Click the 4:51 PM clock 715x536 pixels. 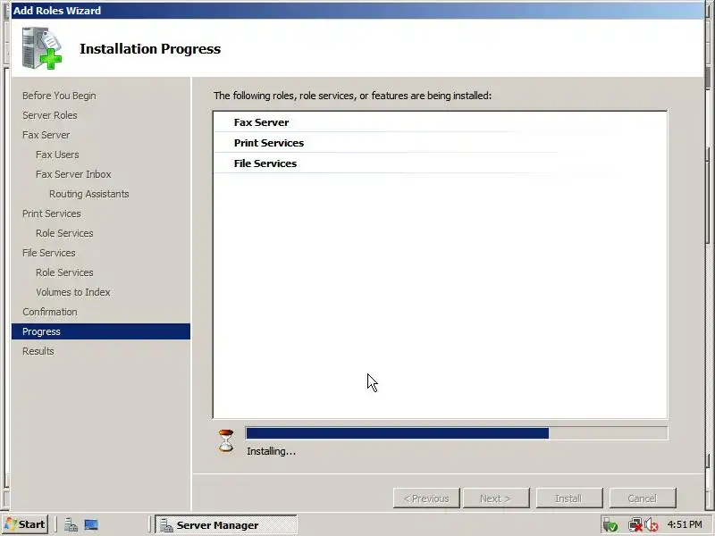(x=685, y=524)
